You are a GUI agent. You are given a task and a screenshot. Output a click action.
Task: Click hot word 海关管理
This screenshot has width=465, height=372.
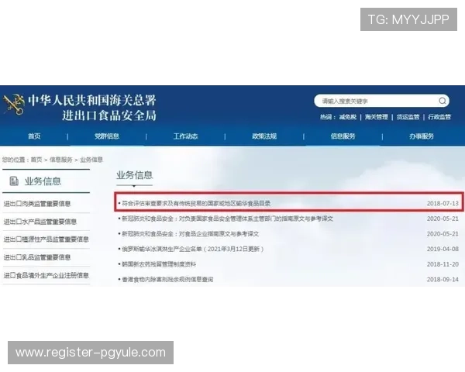click(377, 117)
